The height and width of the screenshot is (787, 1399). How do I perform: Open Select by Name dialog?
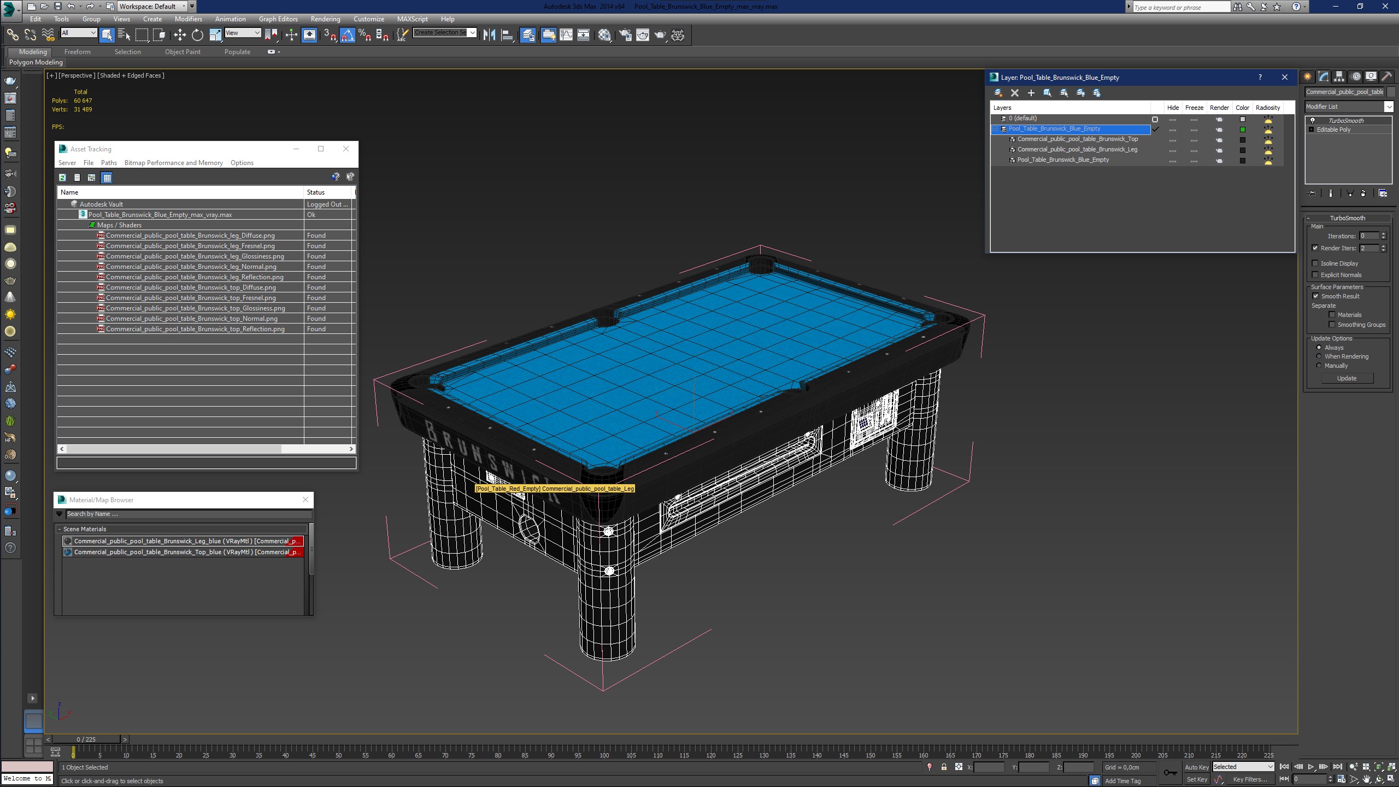pyautogui.click(x=124, y=35)
